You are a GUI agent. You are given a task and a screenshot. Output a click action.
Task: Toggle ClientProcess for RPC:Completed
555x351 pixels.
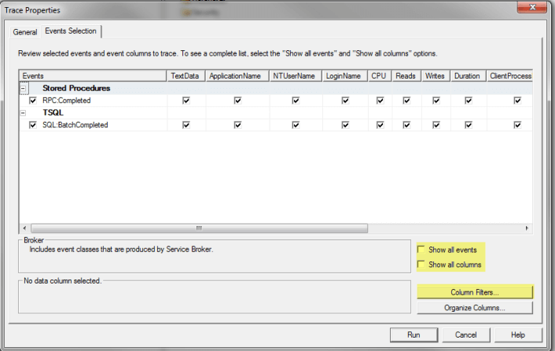tap(517, 101)
